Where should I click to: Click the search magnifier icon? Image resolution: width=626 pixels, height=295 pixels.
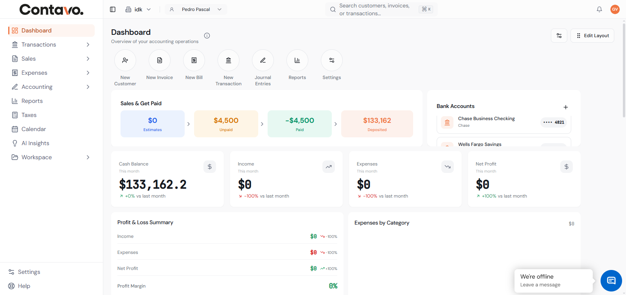333,9
